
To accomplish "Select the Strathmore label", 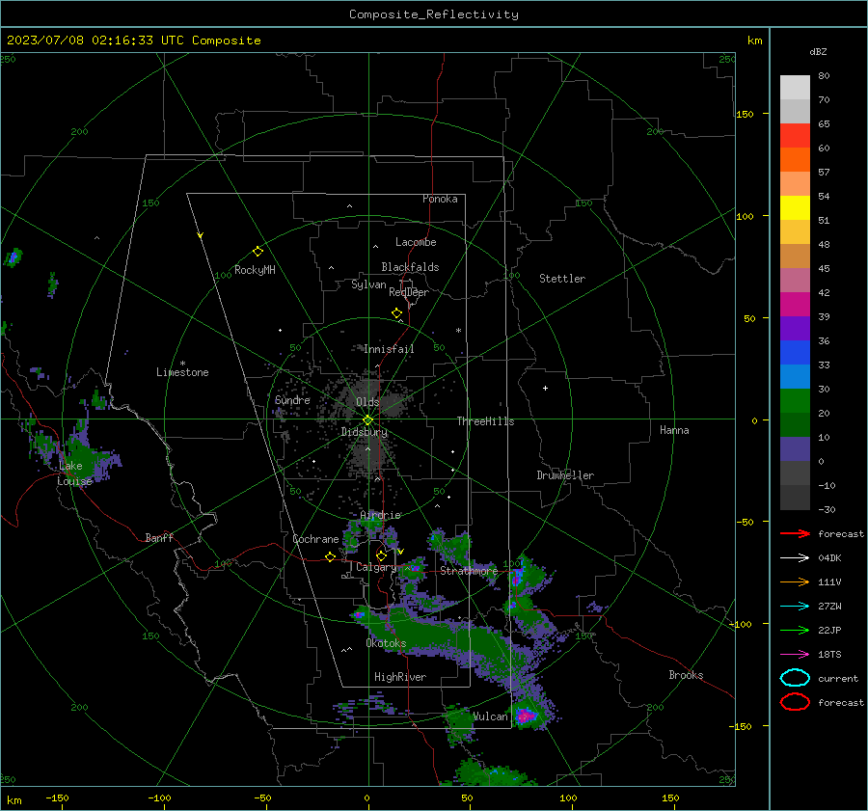I will pos(469,571).
